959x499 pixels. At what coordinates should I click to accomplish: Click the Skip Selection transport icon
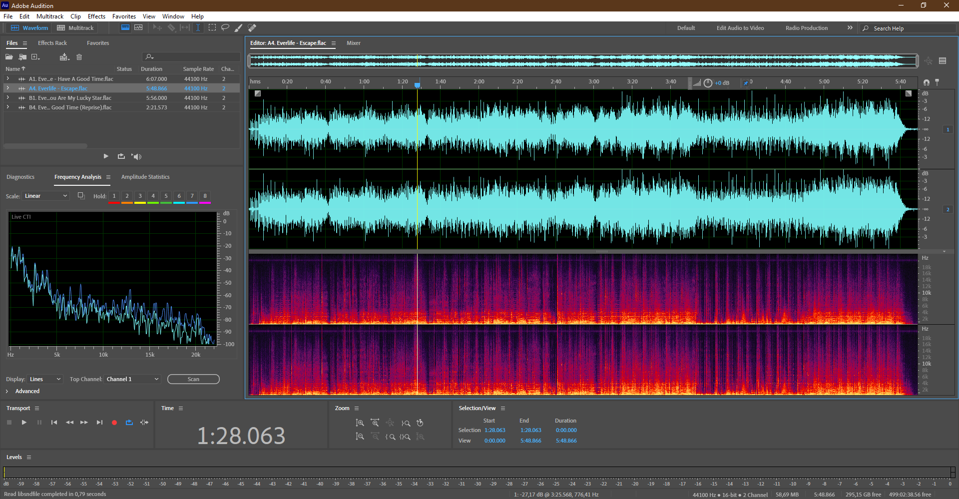[x=144, y=423]
